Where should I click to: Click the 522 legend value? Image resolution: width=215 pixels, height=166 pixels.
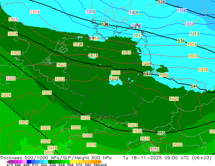point(44,165)
